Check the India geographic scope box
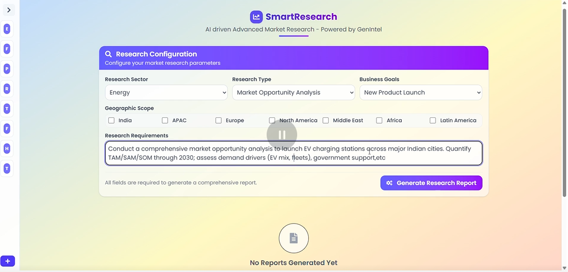 point(111,120)
